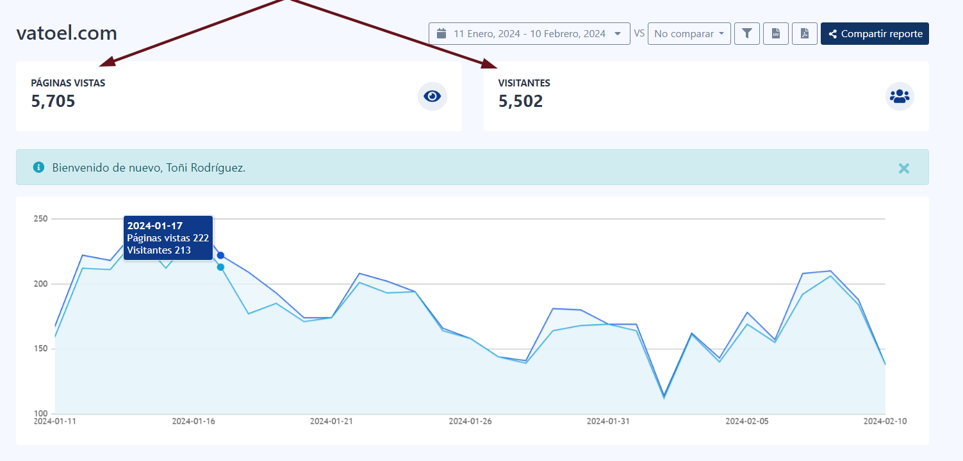Select the filter icon
963x461 pixels.
tap(746, 33)
